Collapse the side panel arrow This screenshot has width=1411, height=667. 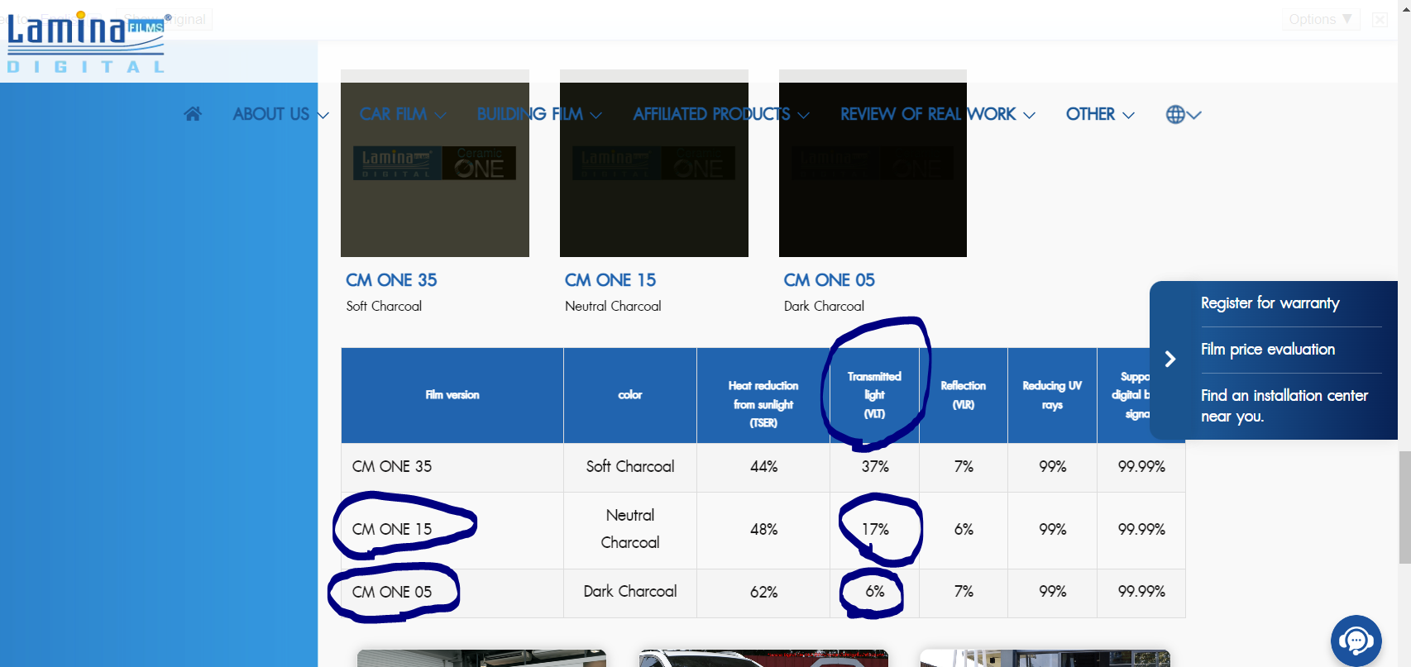click(1170, 359)
